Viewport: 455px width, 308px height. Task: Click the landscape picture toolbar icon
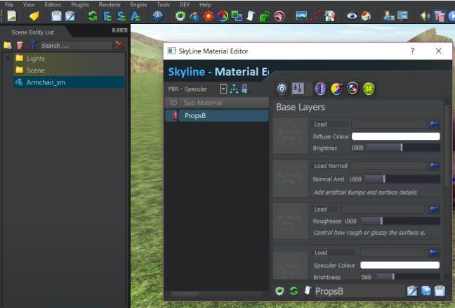coord(301,15)
